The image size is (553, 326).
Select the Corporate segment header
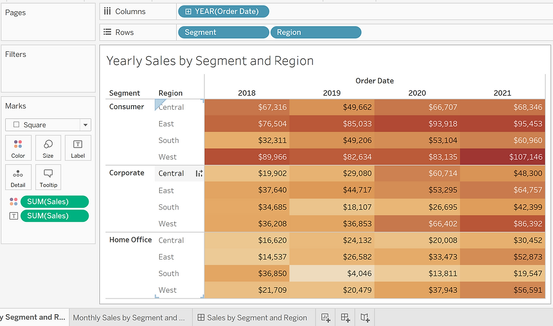[126, 173]
